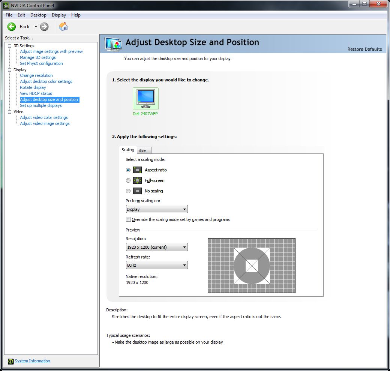Viewport: 390px width, 371px height.
Task: Open the Back history dropdown arrow
Action: [x=36, y=27]
